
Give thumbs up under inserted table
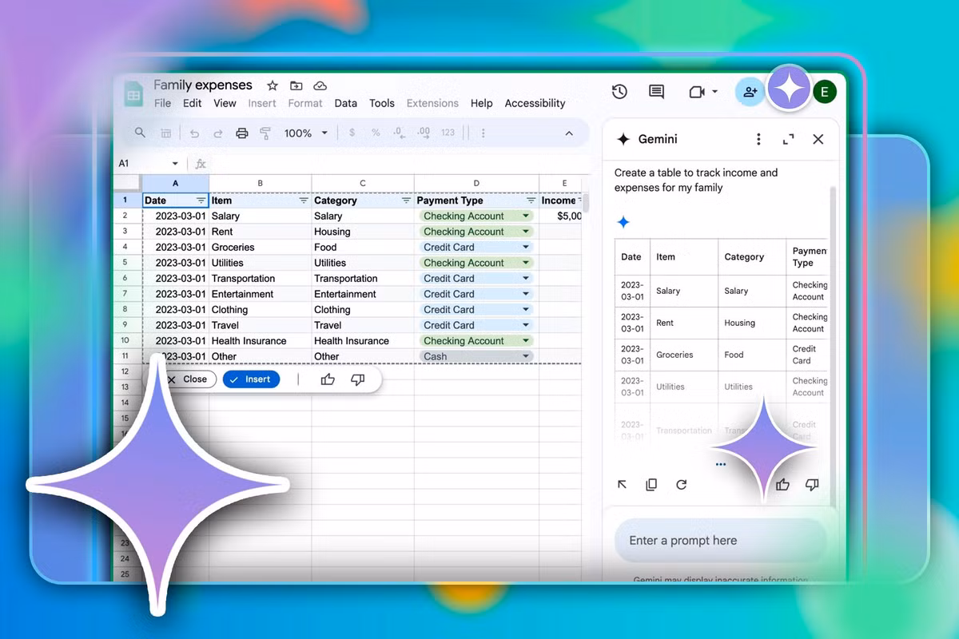tap(328, 379)
